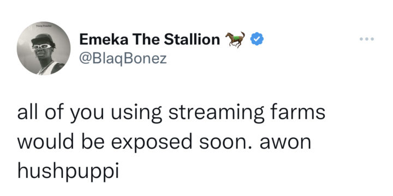Click the leftmost dot of the ellipsis icon
The height and width of the screenshot is (196, 393).
[361, 39]
